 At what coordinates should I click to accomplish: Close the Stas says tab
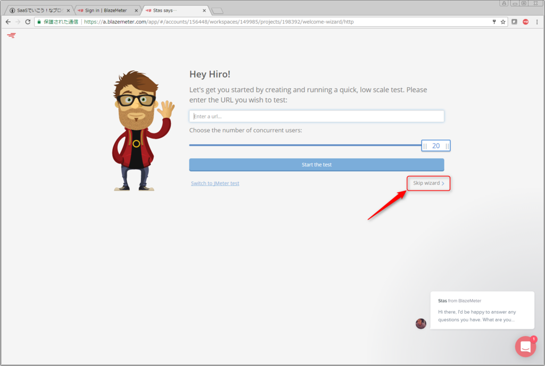tap(204, 11)
